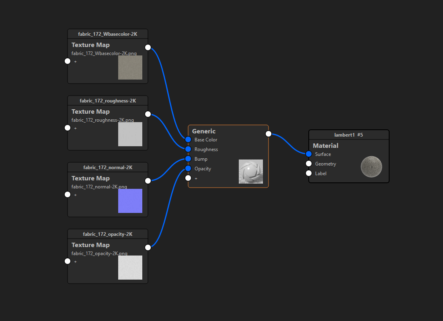
Task: Select the Base Color input socket
Action: tap(188, 139)
